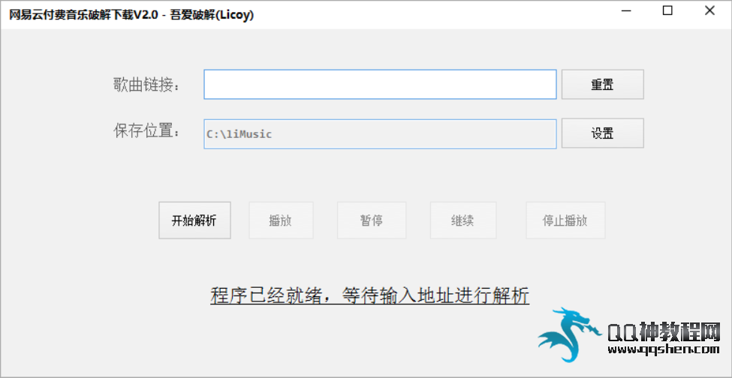Click the 歌曲链接 input field
732x378 pixels.
380,84
